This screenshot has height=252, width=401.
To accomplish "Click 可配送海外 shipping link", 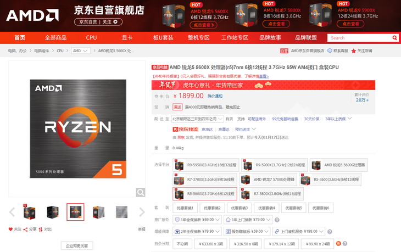I will click(257, 119).
